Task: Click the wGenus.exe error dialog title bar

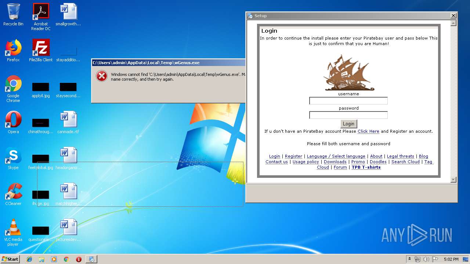Action: tap(168, 63)
